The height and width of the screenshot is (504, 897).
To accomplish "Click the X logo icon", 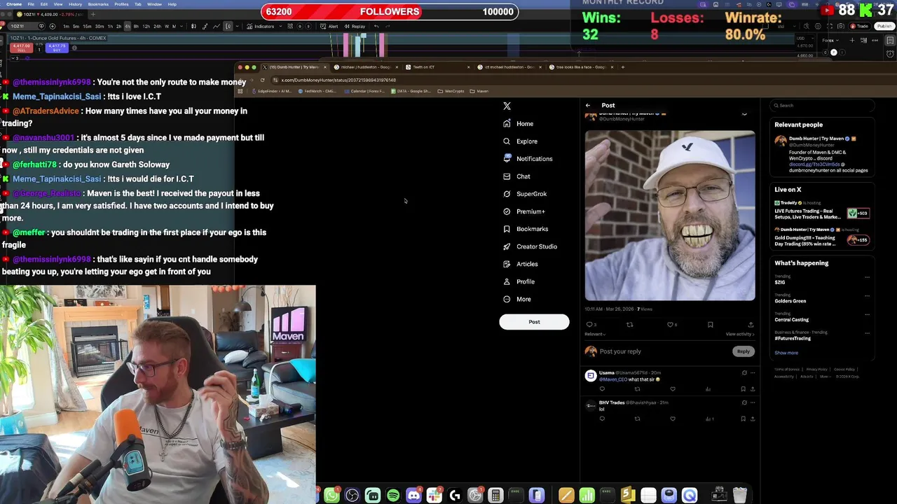I will pyautogui.click(x=507, y=106).
